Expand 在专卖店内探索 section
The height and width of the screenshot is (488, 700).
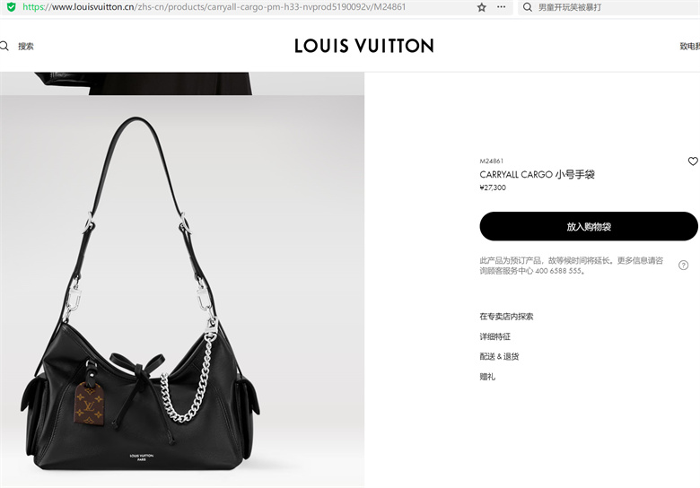(x=506, y=317)
